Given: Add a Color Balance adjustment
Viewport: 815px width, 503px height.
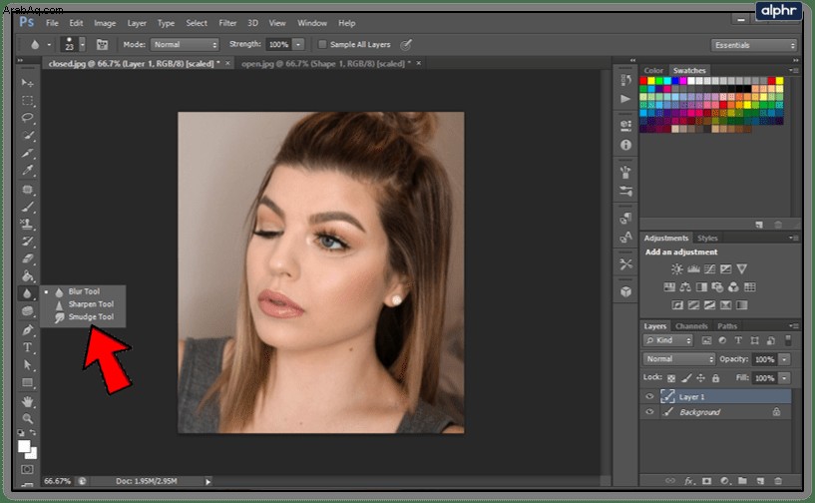Looking at the screenshot, I should point(685,287).
